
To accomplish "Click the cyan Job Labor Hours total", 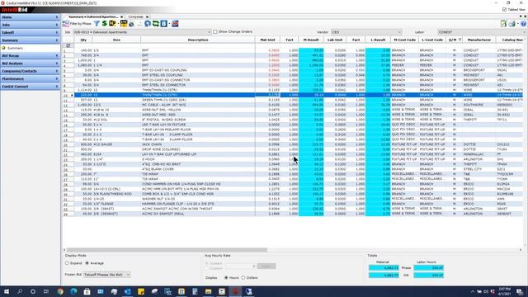I will pyautogui.click(x=429, y=275).
